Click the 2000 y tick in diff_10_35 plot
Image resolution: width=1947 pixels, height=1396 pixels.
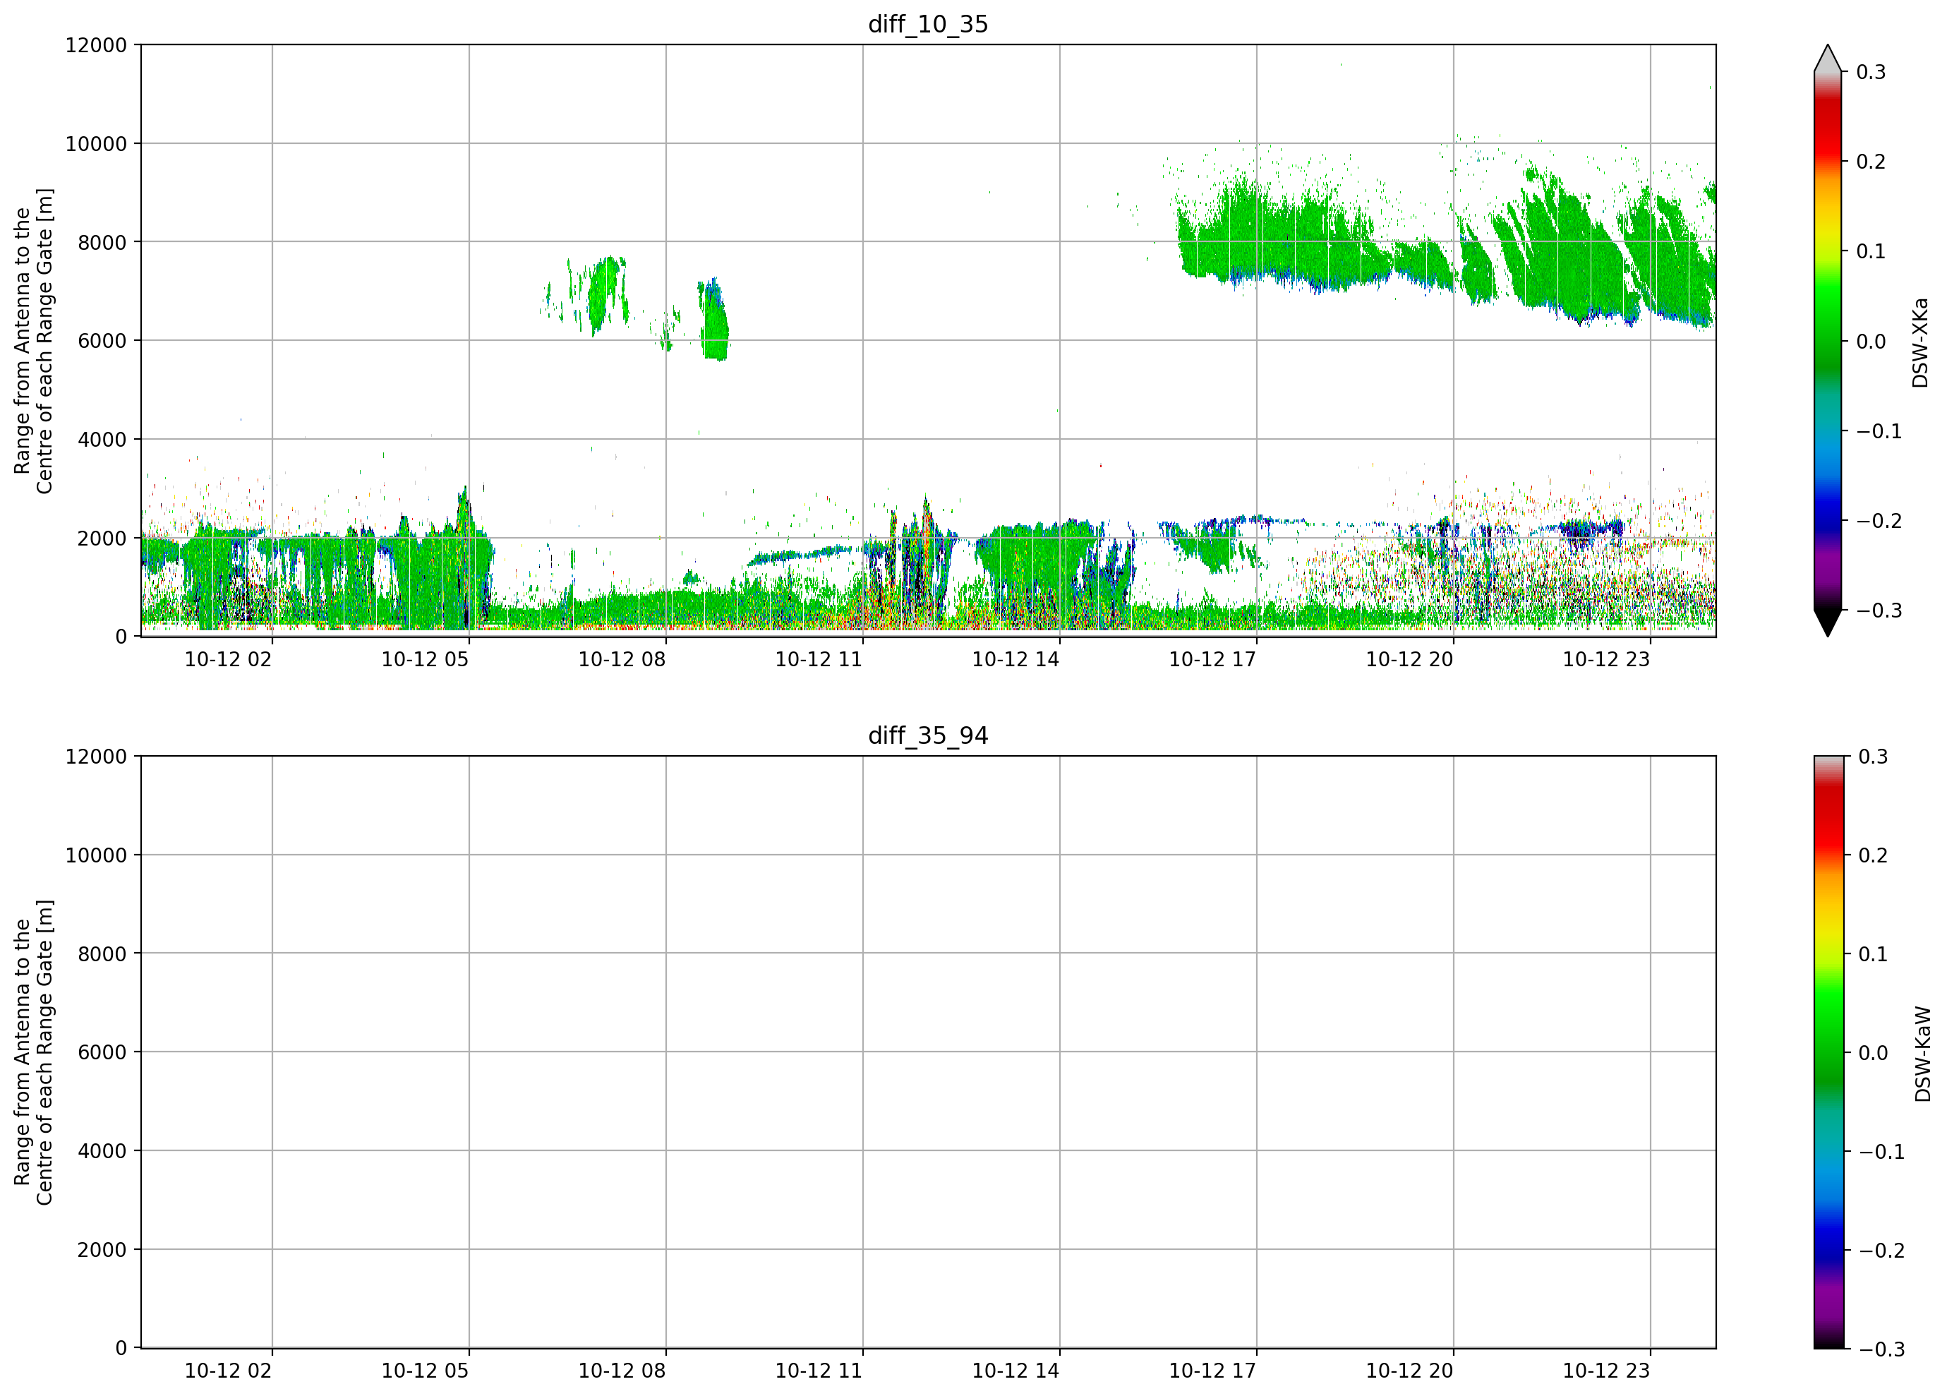(x=102, y=538)
